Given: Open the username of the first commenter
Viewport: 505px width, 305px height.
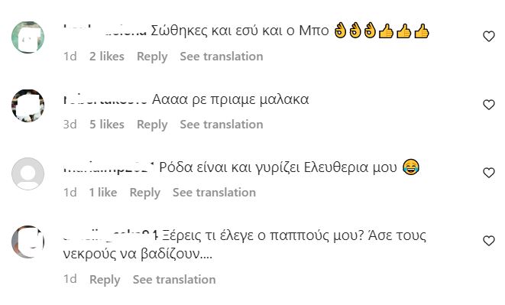Looking at the screenshot, I should point(105,31).
